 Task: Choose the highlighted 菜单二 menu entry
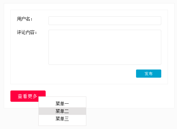click(62, 111)
